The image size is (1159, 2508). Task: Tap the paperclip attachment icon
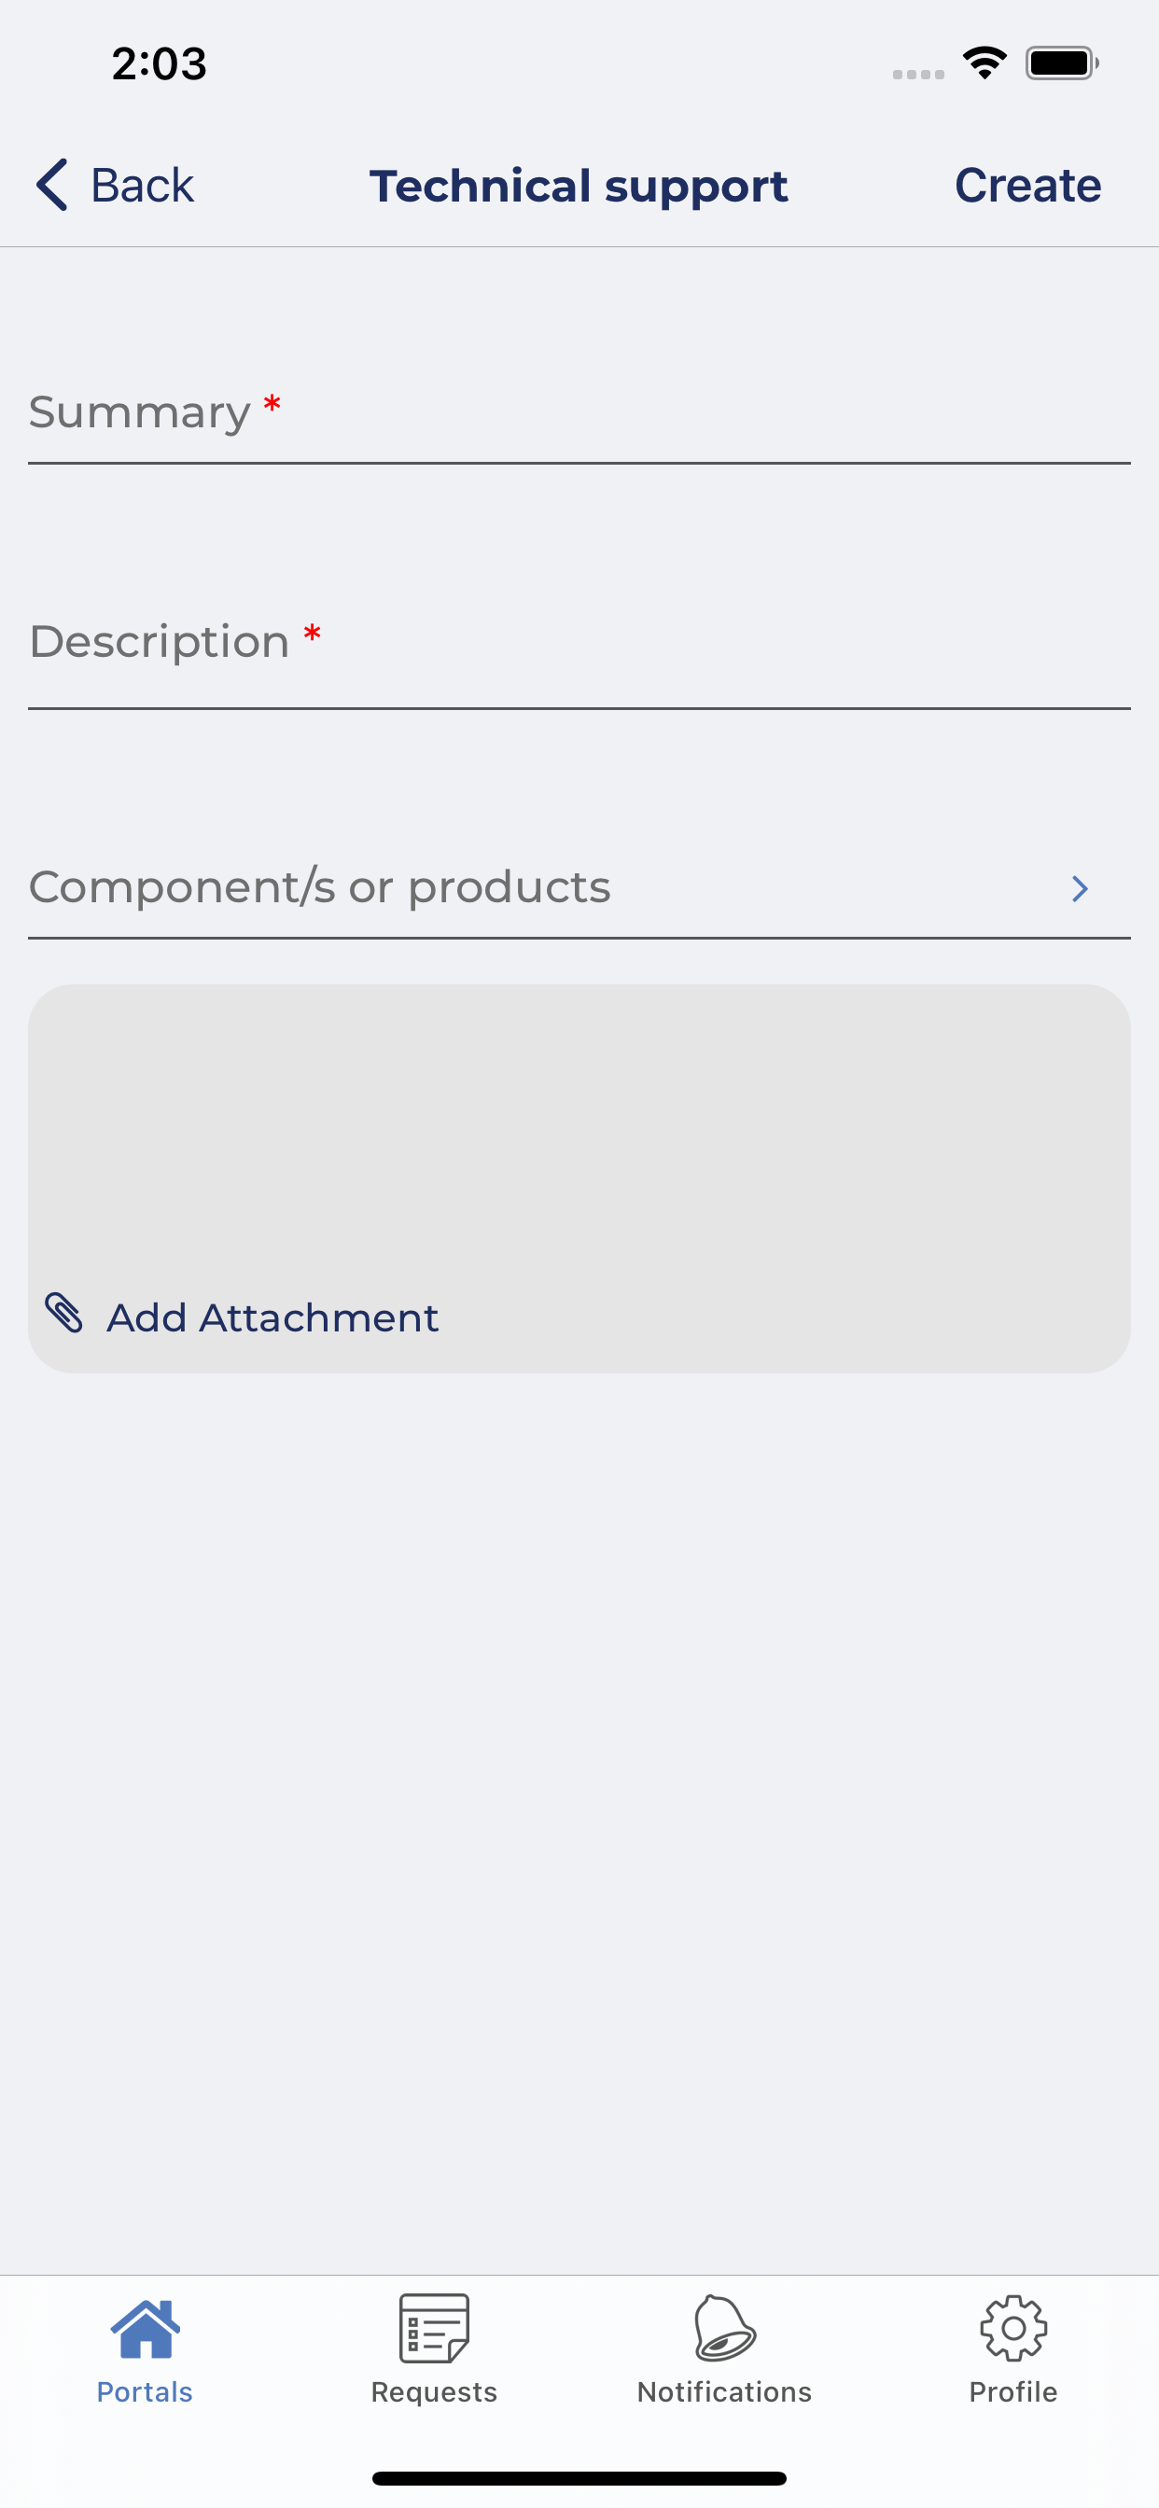point(64,1314)
